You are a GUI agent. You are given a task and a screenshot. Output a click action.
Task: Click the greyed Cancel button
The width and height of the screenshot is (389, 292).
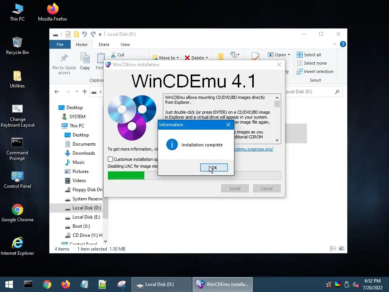point(266,189)
